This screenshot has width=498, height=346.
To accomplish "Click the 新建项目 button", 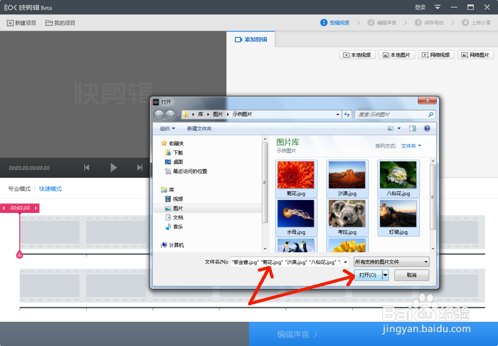I will coord(21,23).
